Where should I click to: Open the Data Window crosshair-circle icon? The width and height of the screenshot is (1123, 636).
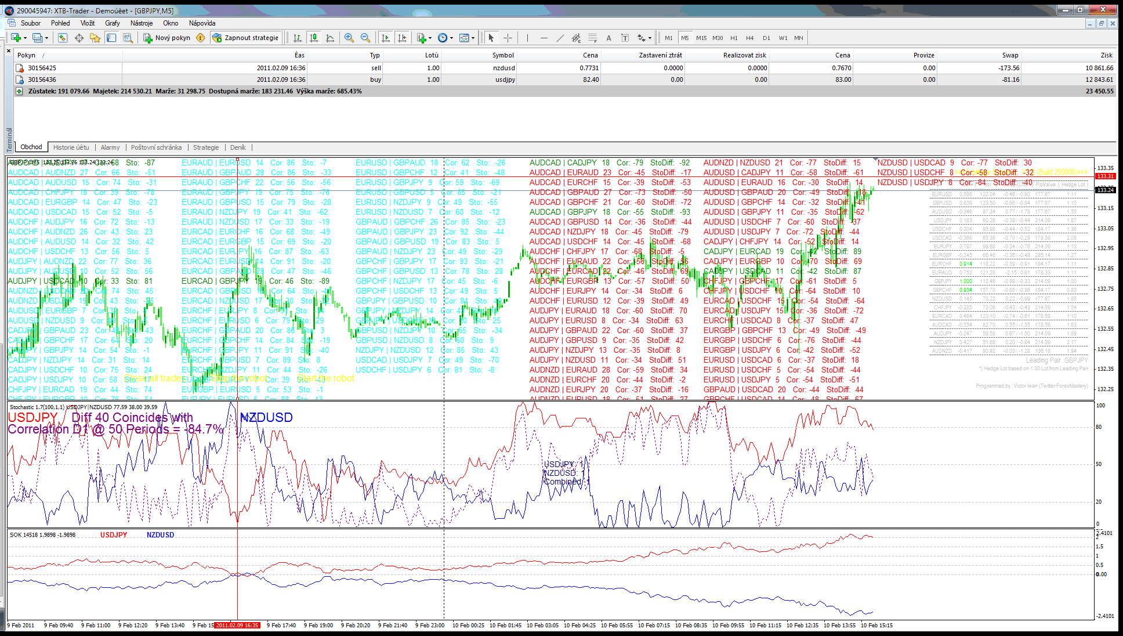[x=79, y=38]
